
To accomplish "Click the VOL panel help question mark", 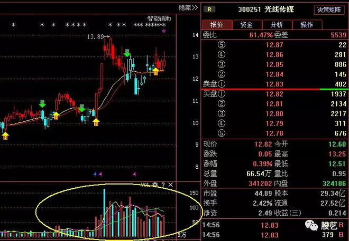I will click(163, 185).
